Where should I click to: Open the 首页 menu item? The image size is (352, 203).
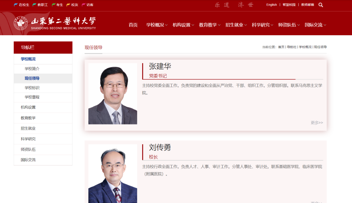(x=133, y=24)
